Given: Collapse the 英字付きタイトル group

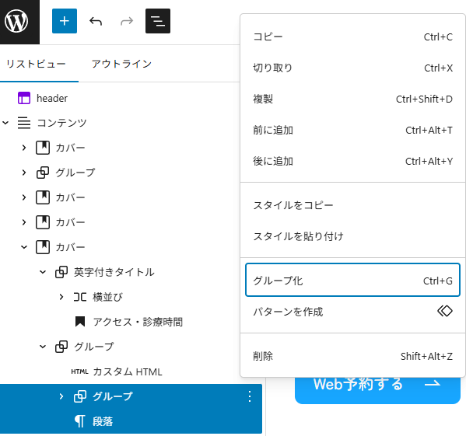Looking at the screenshot, I should (43, 272).
